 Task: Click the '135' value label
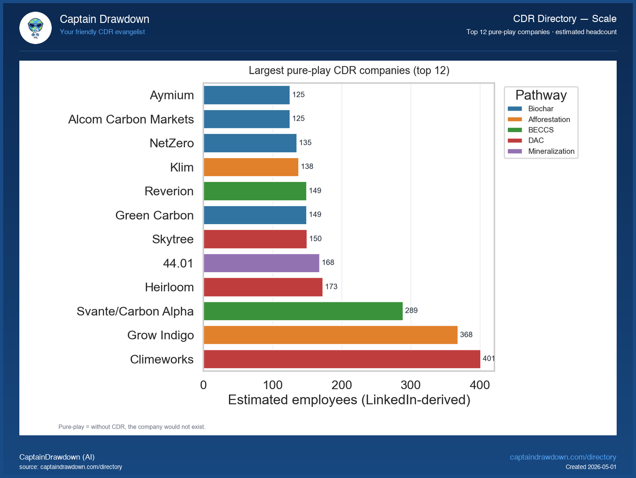305,142
